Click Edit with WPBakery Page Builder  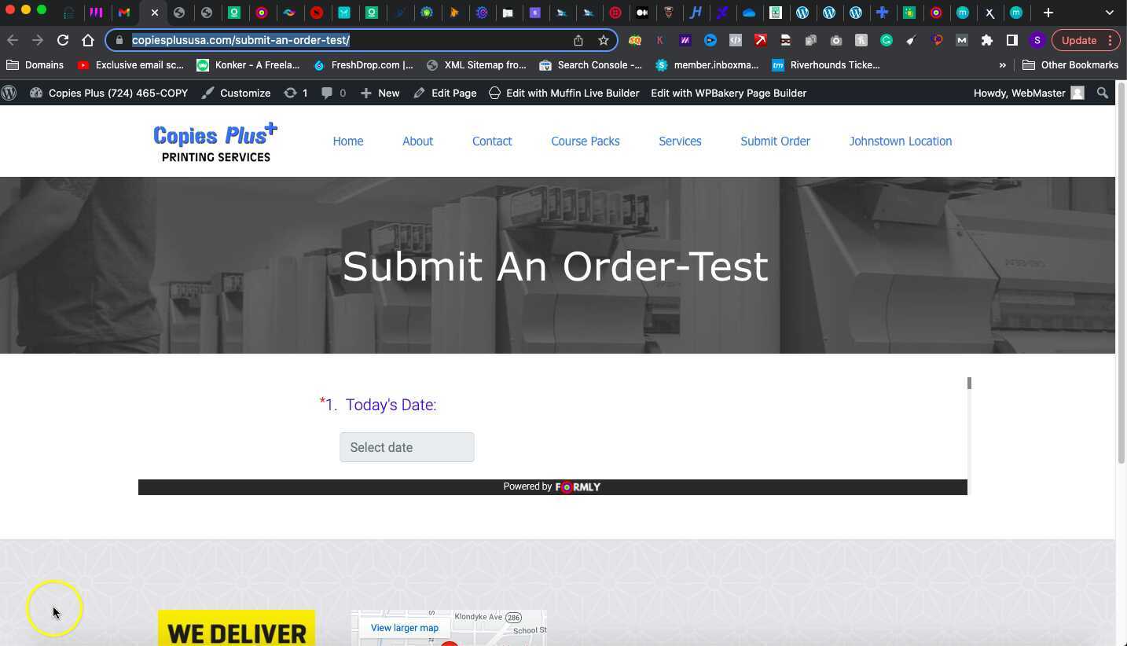(x=729, y=93)
